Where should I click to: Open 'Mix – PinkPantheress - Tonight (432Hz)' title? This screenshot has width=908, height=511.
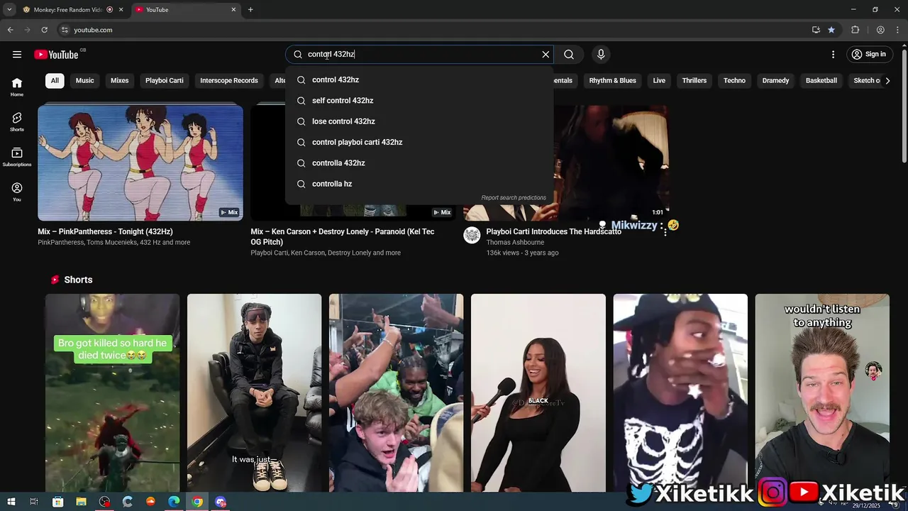[x=105, y=231]
